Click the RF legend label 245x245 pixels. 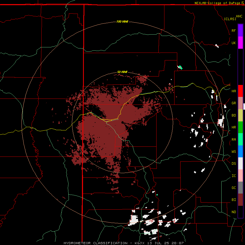(x=234, y=30)
